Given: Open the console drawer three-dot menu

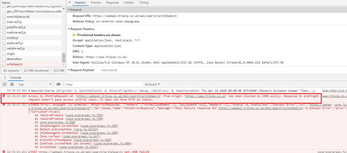Looking at the screenshot, I should 5,78.
